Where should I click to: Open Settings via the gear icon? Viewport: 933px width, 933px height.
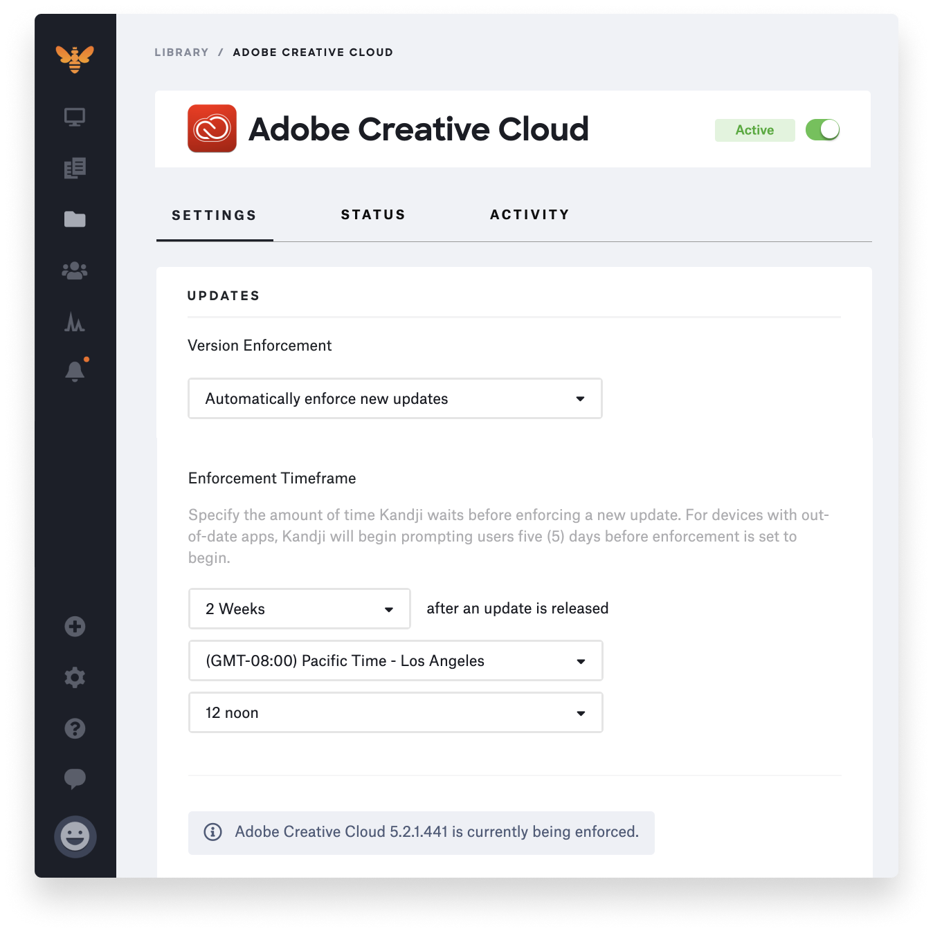coord(75,677)
